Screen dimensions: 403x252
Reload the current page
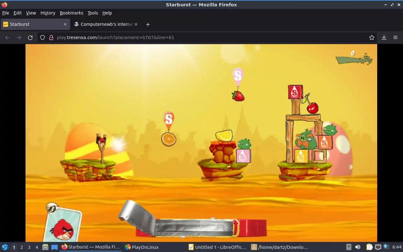coord(30,37)
